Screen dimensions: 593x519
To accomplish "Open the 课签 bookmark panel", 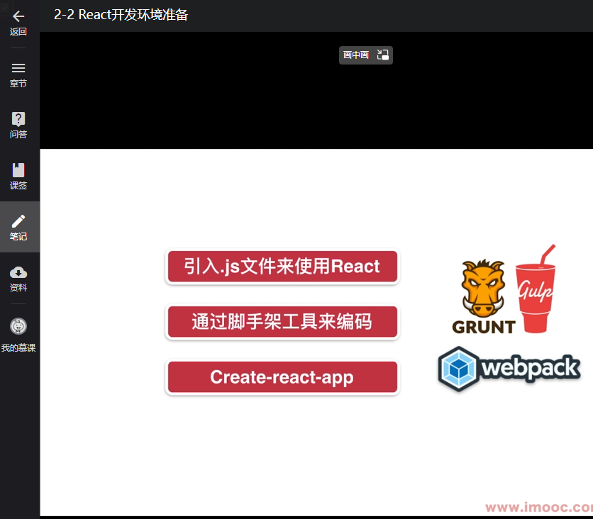I will click(x=18, y=176).
